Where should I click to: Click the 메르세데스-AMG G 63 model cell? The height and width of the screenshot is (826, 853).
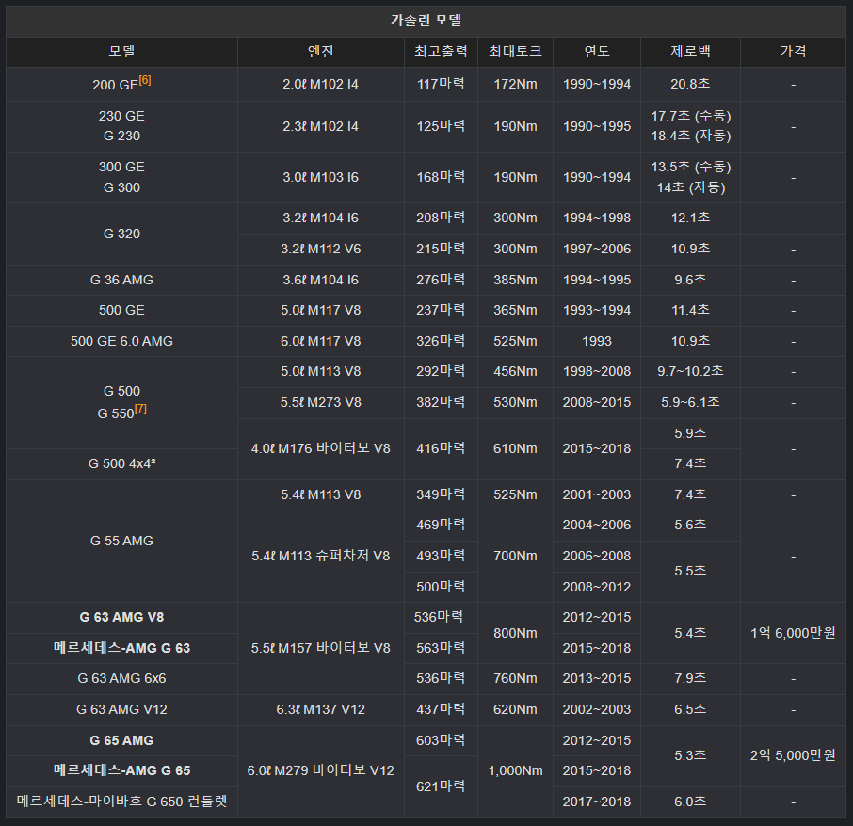pyautogui.click(x=121, y=648)
